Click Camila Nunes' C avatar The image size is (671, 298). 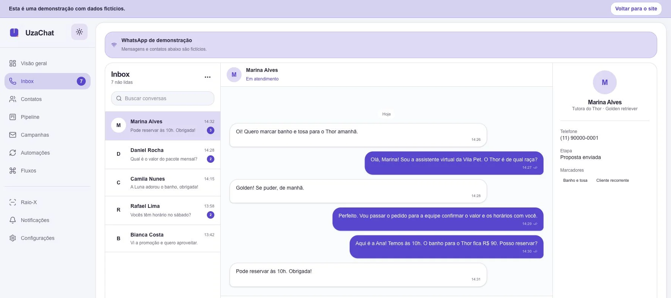119,183
